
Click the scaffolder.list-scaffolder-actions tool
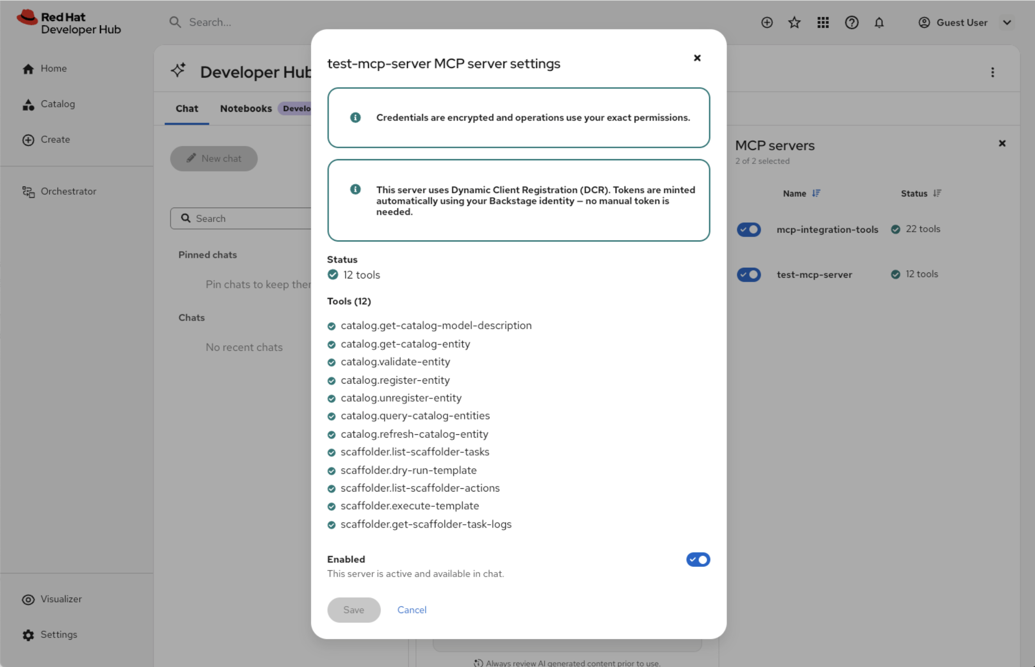420,488
